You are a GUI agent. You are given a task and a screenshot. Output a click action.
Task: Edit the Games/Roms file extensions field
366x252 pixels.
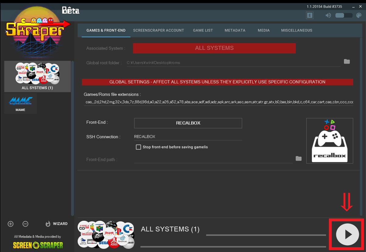[219, 102]
